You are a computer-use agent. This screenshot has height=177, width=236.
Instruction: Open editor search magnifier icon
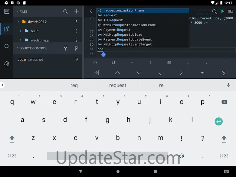tap(214, 11)
